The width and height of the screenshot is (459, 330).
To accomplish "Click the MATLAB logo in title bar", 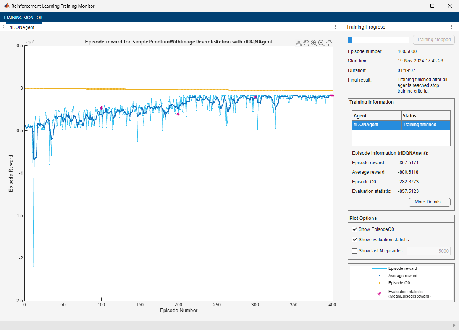I will 6,6.
